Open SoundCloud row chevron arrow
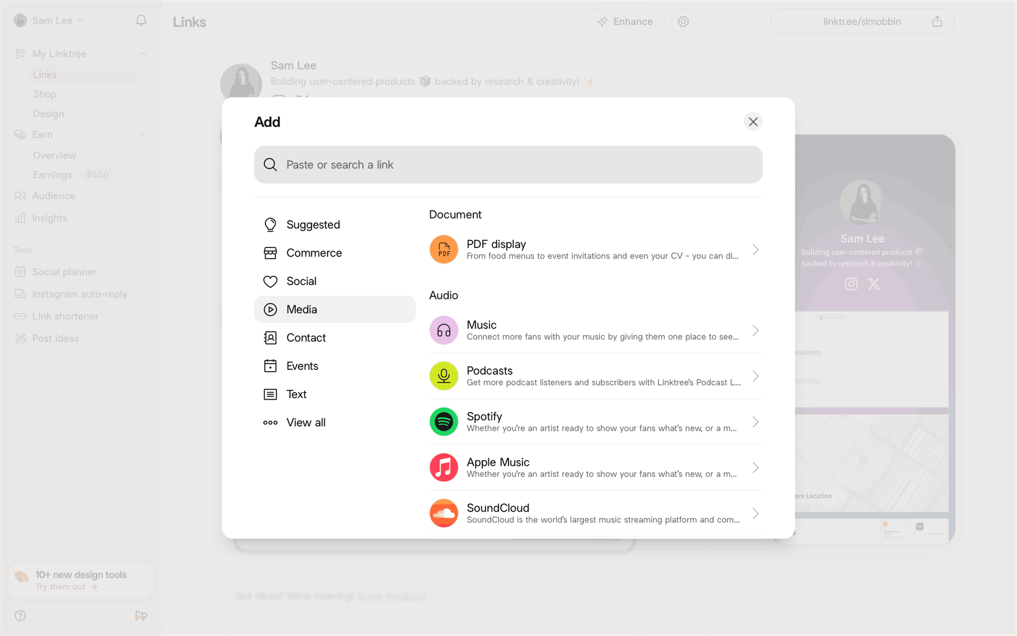Image resolution: width=1017 pixels, height=636 pixels. click(x=756, y=513)
